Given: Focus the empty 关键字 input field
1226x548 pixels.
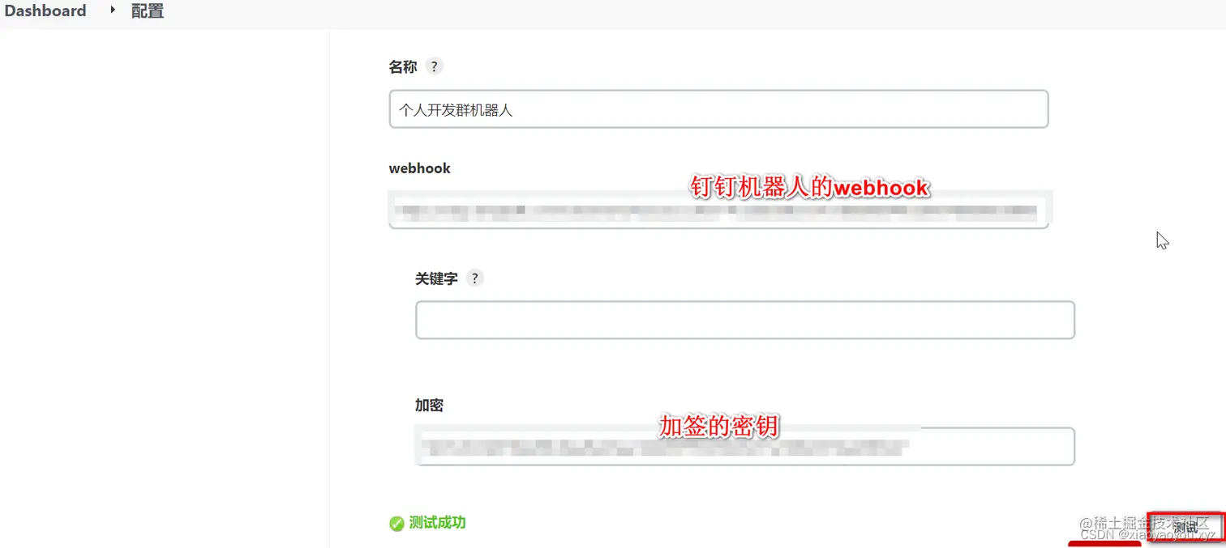Looking at the screenshot, I should pos(745,320).
